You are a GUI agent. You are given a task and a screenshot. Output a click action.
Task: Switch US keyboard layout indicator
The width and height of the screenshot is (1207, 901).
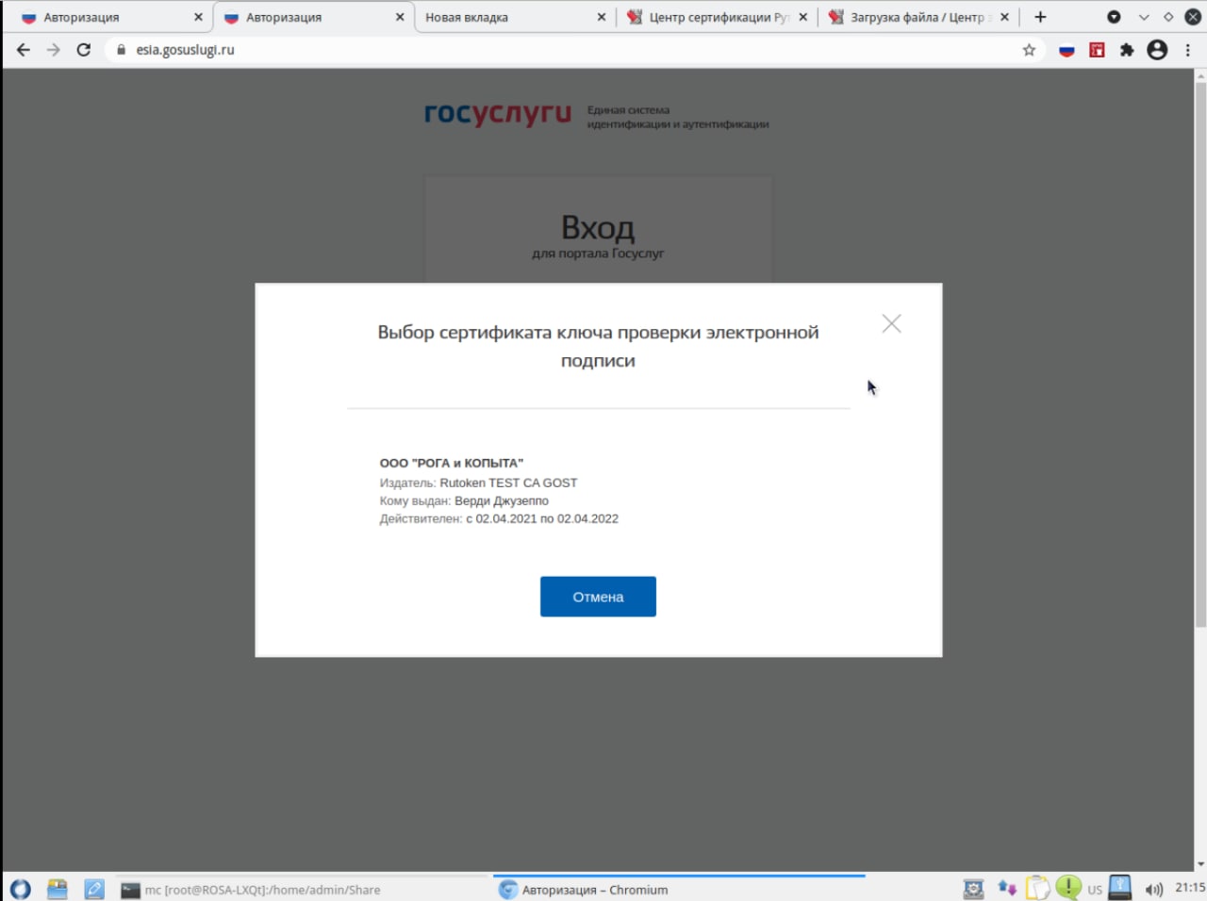pos(1095,890)
